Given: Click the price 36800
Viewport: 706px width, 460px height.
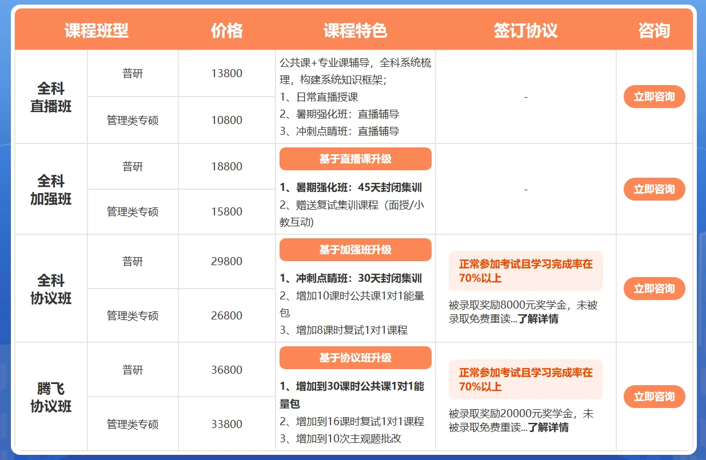Looking at the screenshot, I should [x=226, y=370].
